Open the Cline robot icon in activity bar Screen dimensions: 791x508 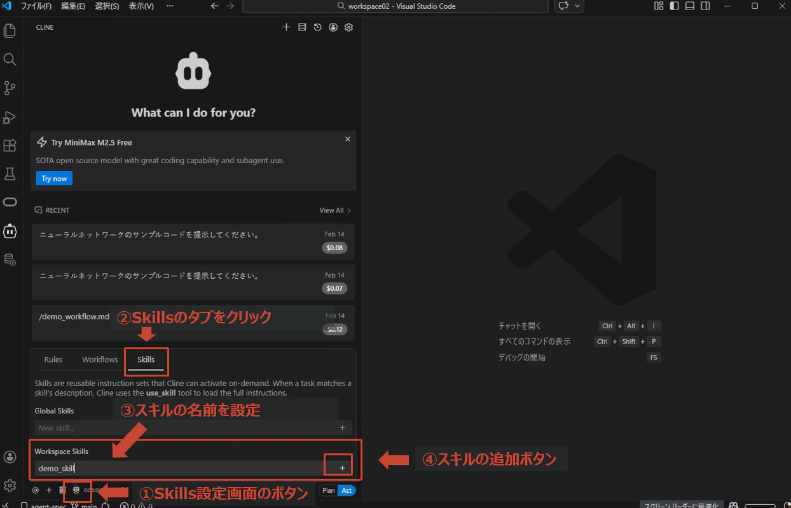(10, 231)
